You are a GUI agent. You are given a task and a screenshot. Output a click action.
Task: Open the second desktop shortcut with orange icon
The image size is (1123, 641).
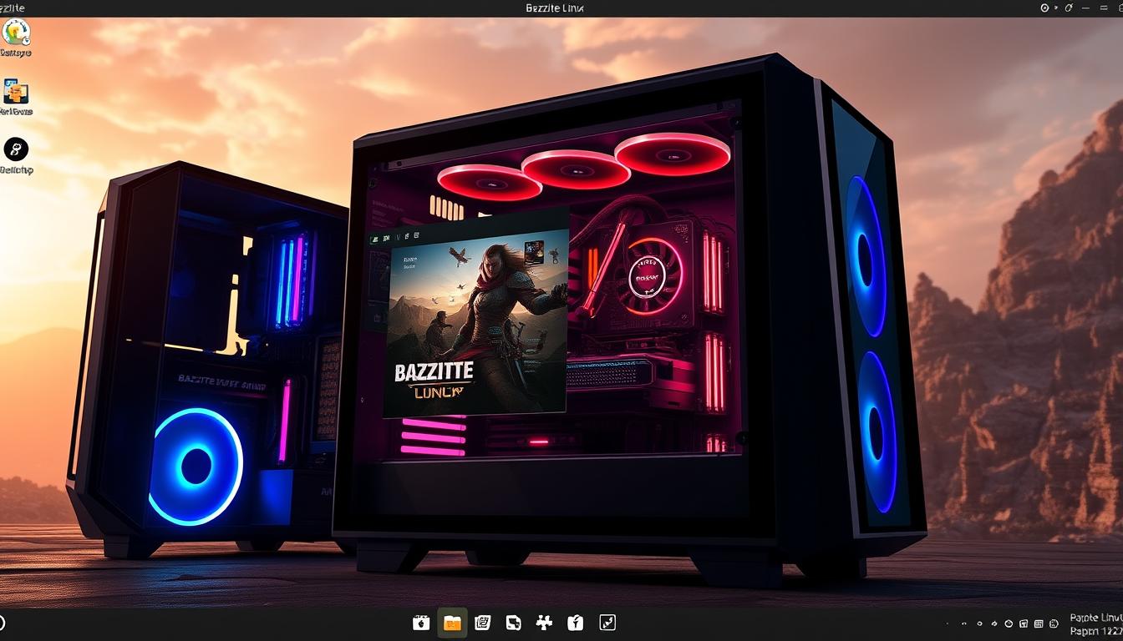[16, 92]
